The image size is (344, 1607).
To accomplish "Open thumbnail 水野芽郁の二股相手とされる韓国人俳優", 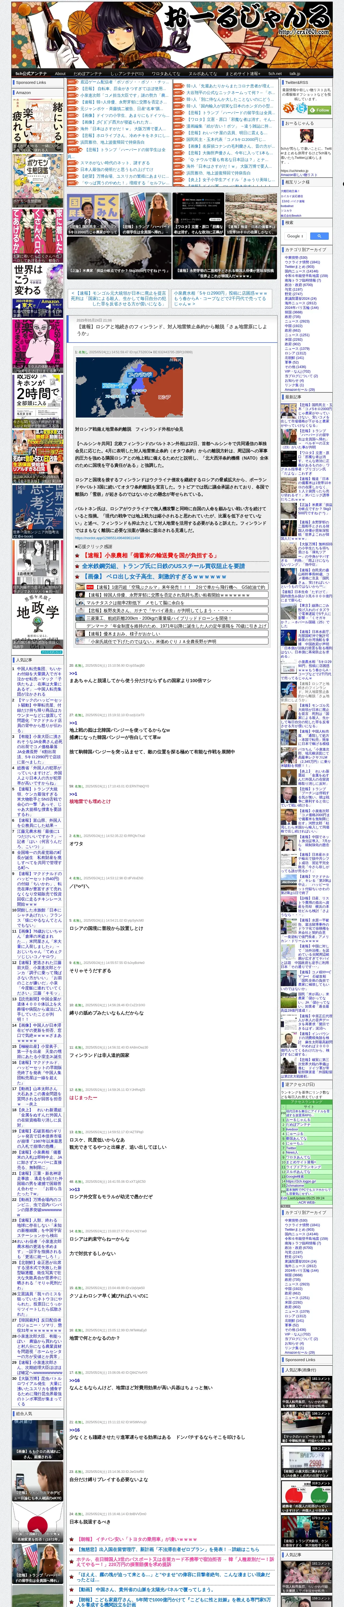I will pyautogui.click(x=225, y=258).
